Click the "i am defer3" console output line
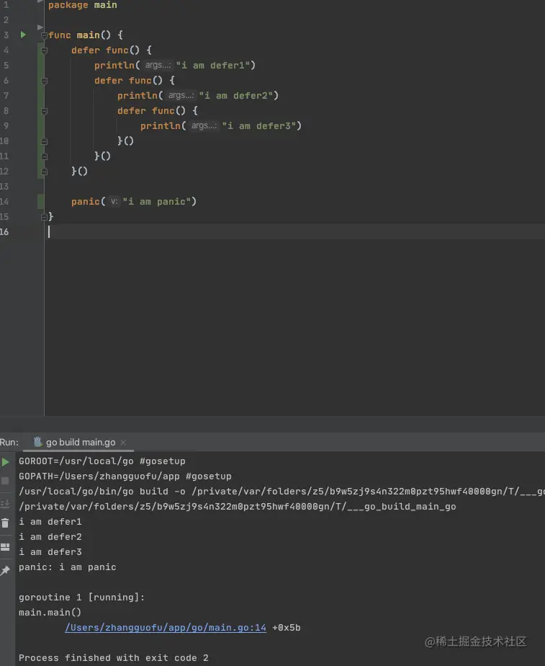 pyautogui.click(x=50, y=551)
